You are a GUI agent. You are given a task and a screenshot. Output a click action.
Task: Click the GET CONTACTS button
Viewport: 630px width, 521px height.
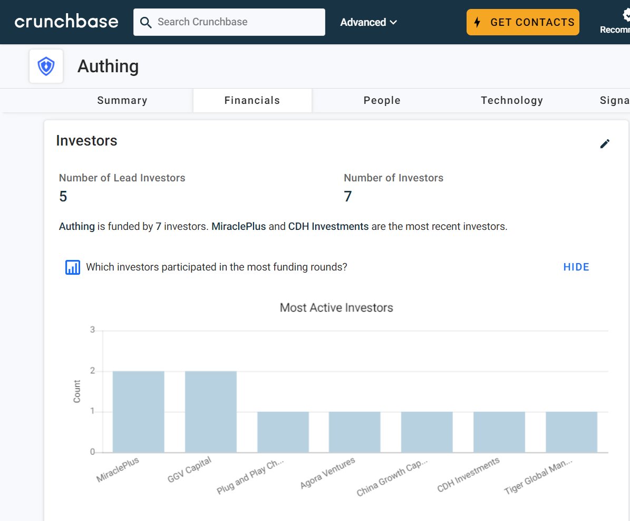tap(523, 22)
